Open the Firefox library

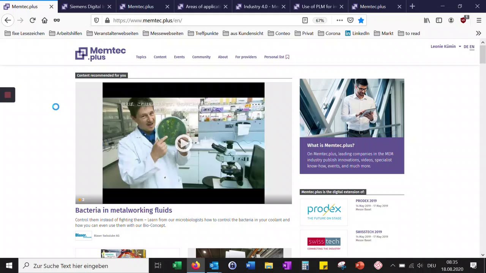pyautogui.click(x=427, y=20)
